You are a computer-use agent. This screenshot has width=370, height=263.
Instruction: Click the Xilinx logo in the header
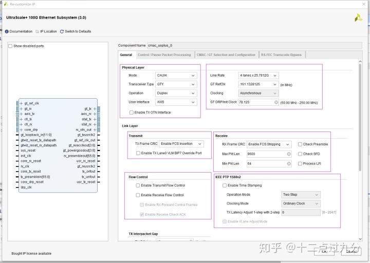[x=359, y=17]
